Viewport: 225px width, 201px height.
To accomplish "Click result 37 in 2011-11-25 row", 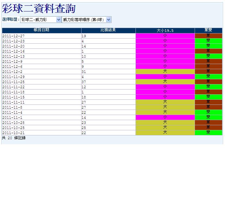I will point(108,82).
